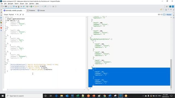Viewport: 175px width, 98px height.
Task: Collapse code fold at line 29
Action: (6, 63)
